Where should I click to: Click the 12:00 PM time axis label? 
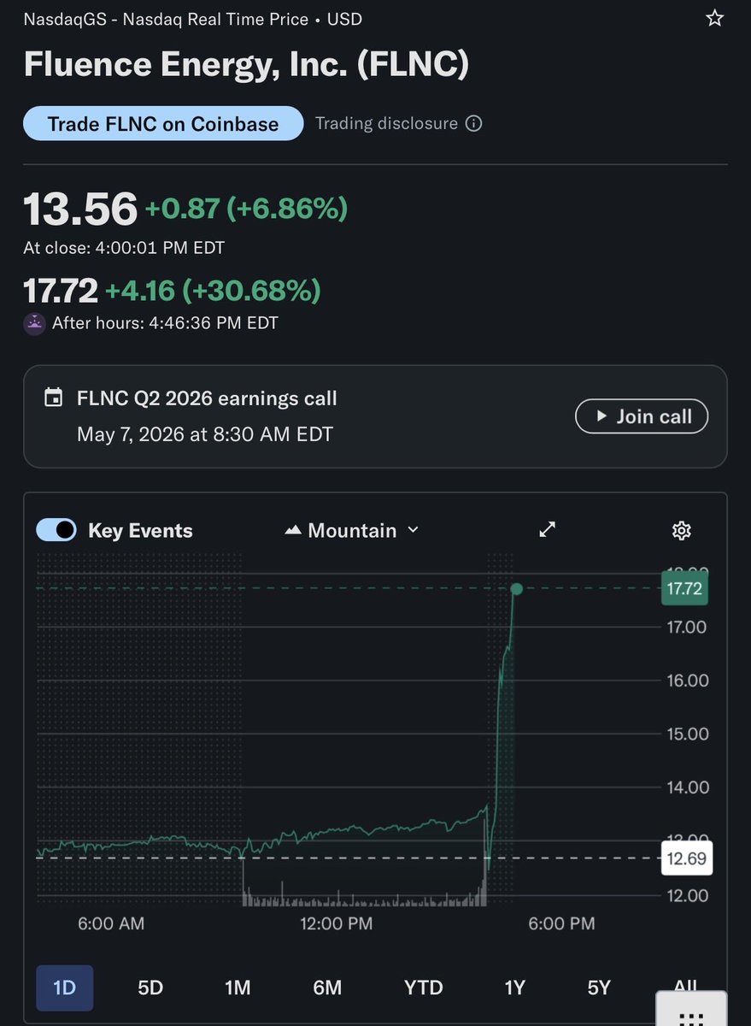click(337, 923)
